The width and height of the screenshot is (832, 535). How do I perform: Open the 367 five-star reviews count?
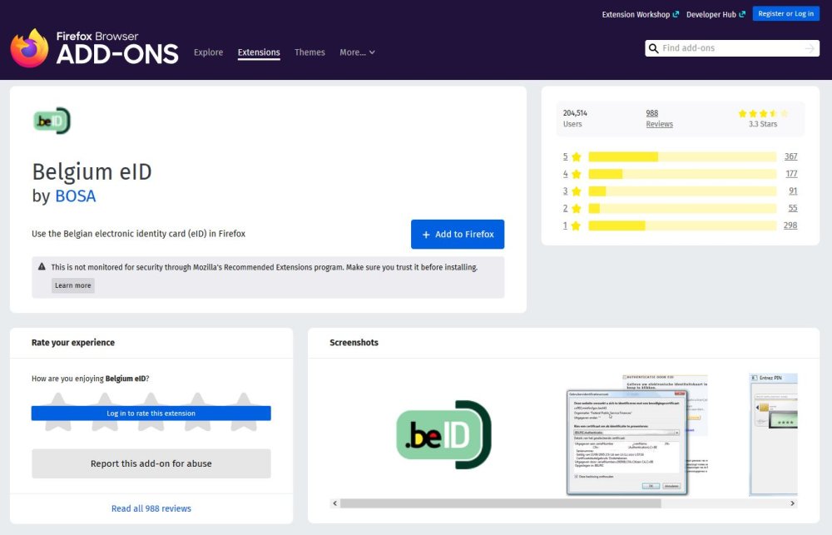790,156
